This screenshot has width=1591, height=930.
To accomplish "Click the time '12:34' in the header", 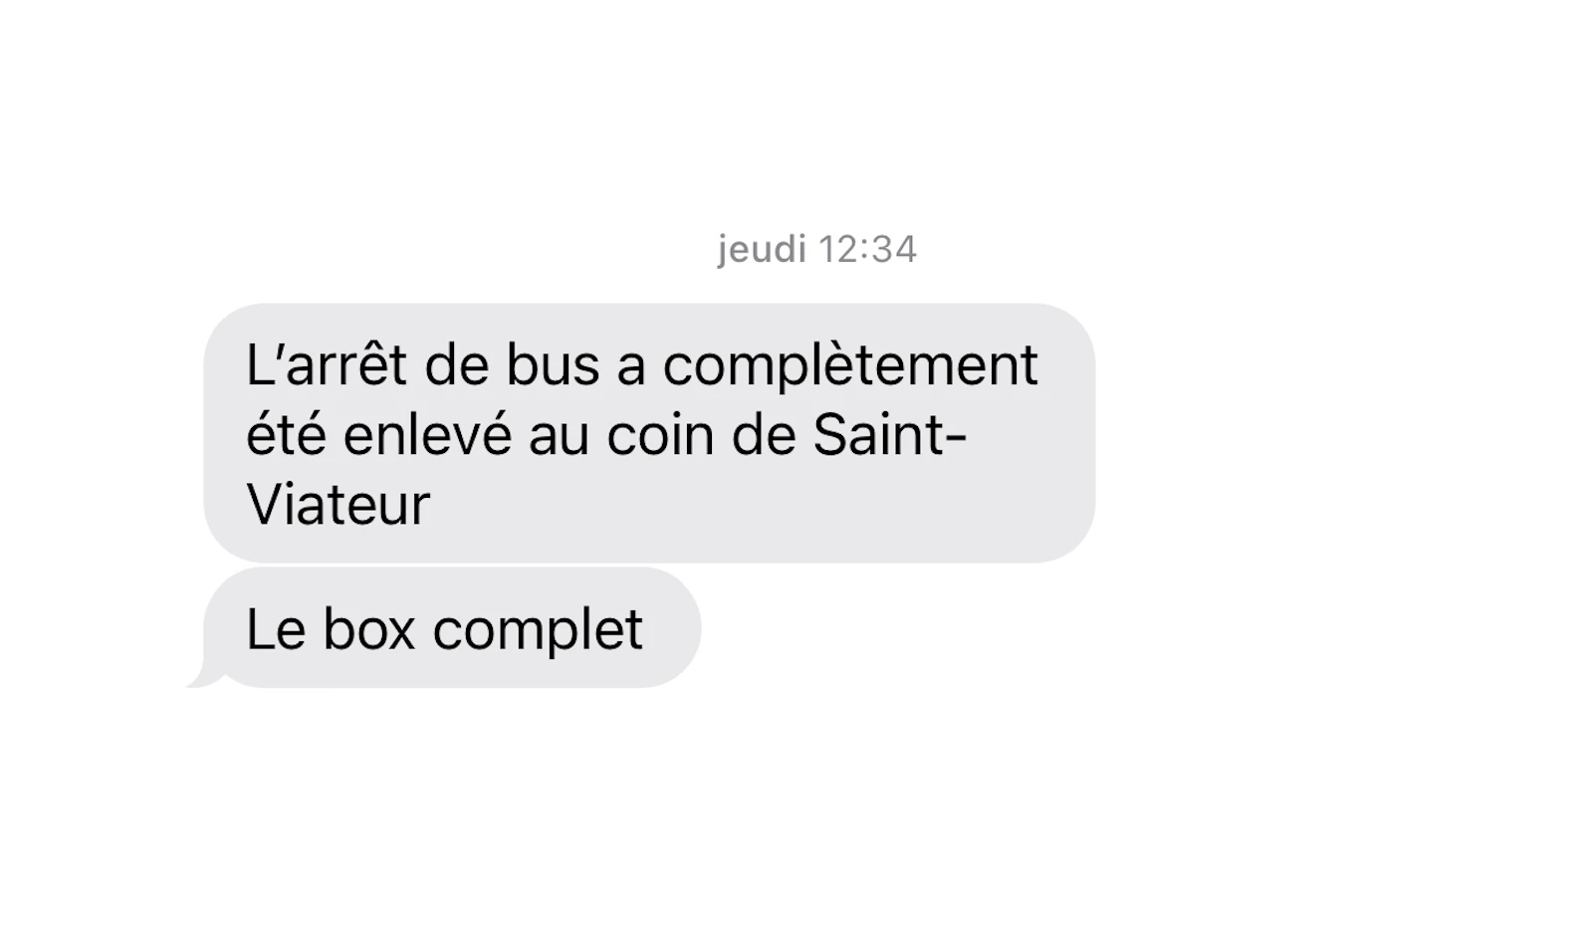I will [x=867, y=249].
